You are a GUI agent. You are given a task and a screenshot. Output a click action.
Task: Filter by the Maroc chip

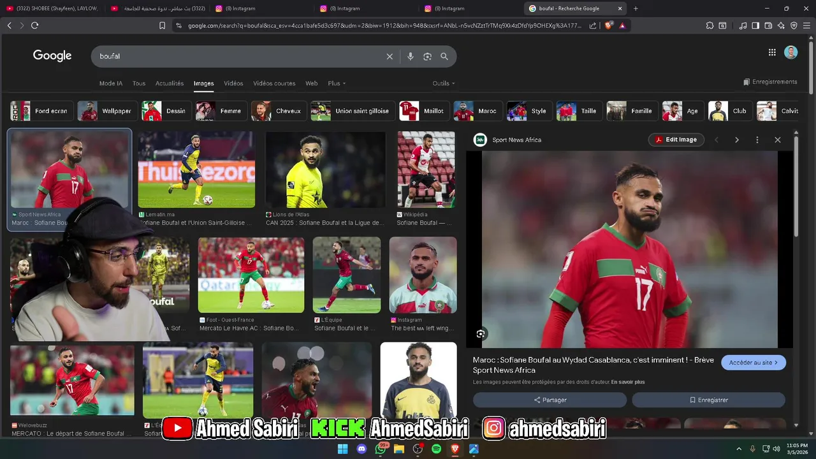[477, 111]
